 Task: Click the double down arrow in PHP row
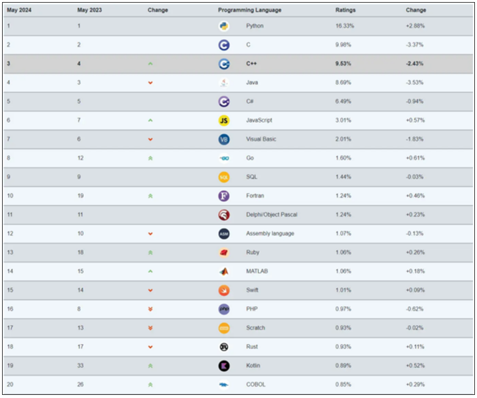[150, 309]
